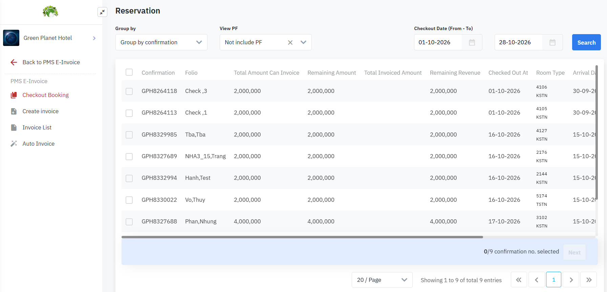Screen dimensions: 607x292
Task: Click the Create invoice file icon
Action: (14, 111)
